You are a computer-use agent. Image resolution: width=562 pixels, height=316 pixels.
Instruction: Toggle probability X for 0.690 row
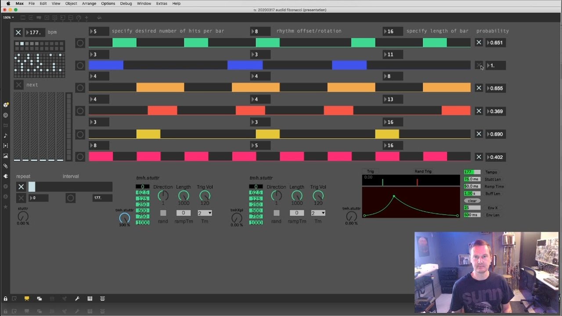479,134
